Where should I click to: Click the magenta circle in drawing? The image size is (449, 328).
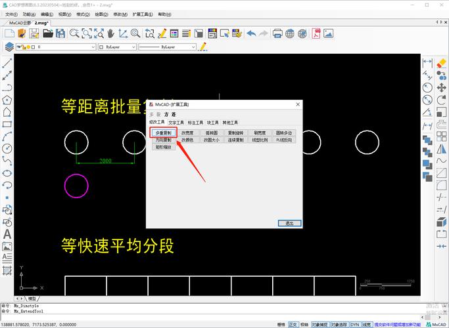[76, 186]
